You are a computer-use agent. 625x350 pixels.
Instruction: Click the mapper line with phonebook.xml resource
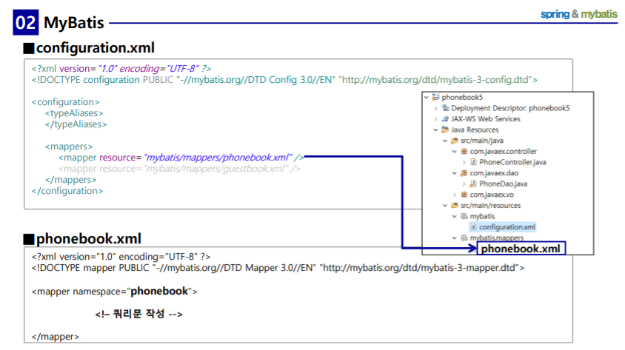181,158
